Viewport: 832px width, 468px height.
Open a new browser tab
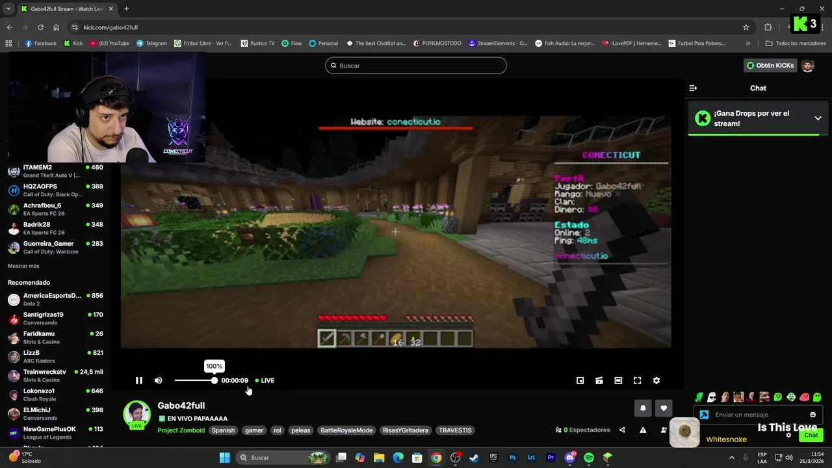[x=126, y=8]
